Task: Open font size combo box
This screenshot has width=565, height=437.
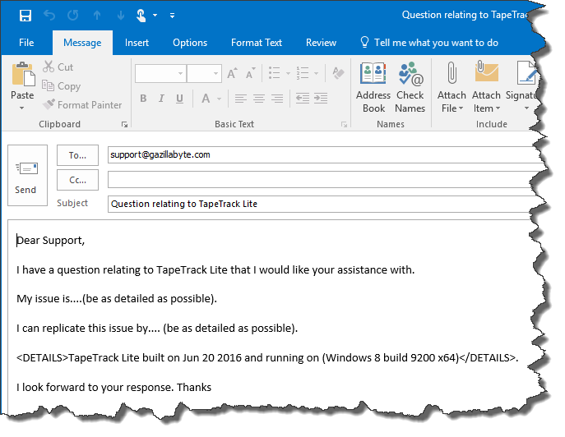Action: tap(204, 73)
